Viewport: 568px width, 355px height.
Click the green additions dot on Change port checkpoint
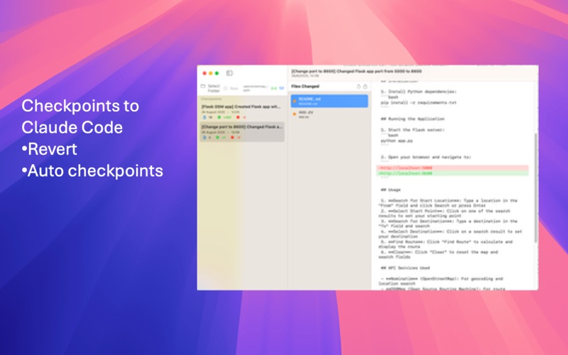point(217,138)
